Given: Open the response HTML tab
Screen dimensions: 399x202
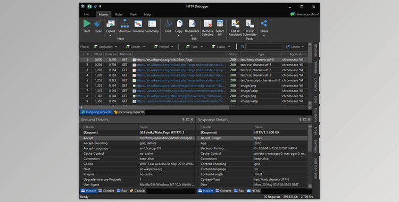Looking at the screenshot, I should (x=253, y=191).
